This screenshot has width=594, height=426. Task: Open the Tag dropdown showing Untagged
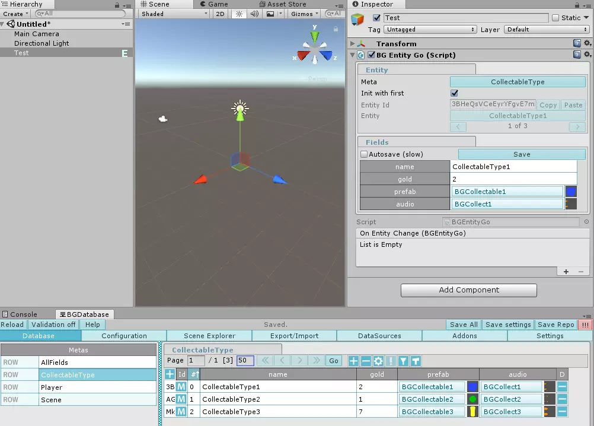[x=430, y=29]
